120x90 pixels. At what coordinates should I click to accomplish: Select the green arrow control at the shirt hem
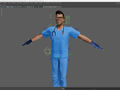(x=56, y=57)
